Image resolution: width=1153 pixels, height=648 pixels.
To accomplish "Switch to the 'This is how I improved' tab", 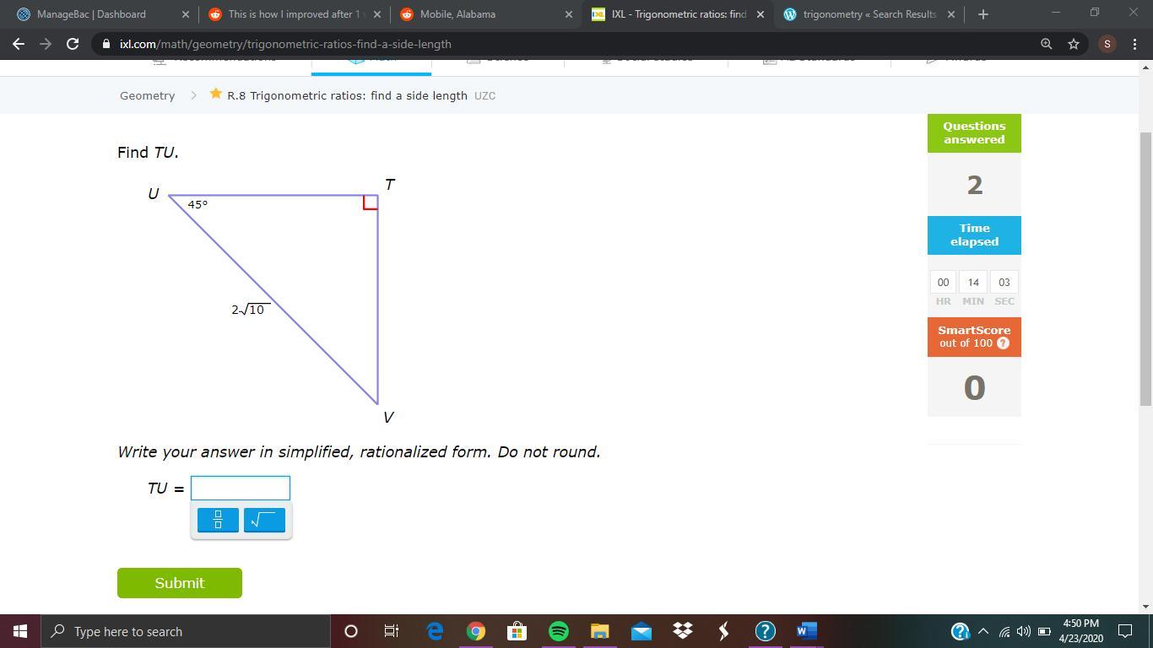I will click(x=295, y=14).
